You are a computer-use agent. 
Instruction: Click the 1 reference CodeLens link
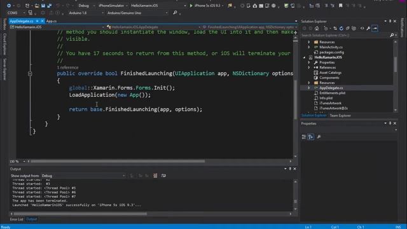67,67
